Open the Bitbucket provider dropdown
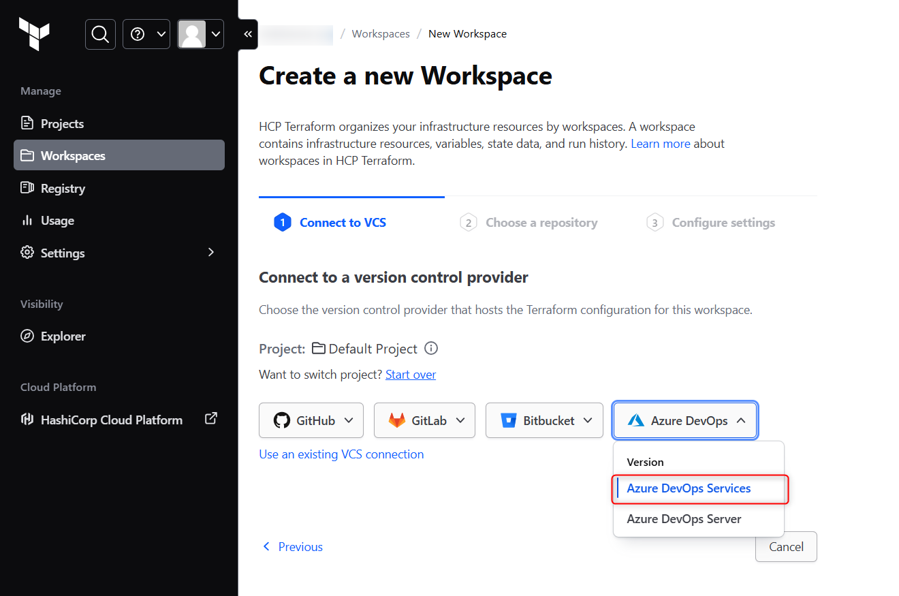899x596 pixels. coord(544,420)
